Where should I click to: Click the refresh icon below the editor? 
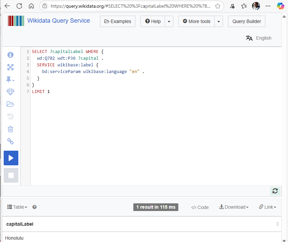(275, 191)
